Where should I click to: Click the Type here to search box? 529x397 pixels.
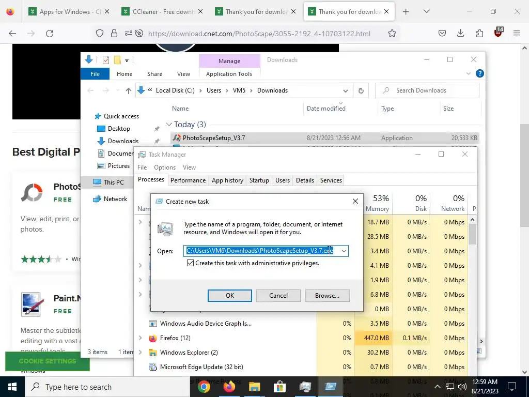pyautogui.click(x=107, y=387)
